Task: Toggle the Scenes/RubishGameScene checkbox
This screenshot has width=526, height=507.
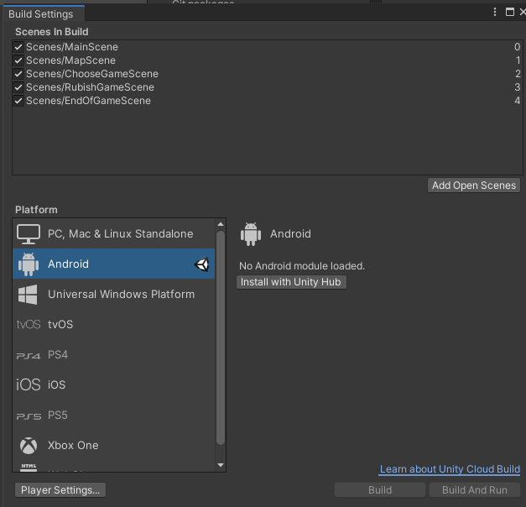Action: [18, 87]
